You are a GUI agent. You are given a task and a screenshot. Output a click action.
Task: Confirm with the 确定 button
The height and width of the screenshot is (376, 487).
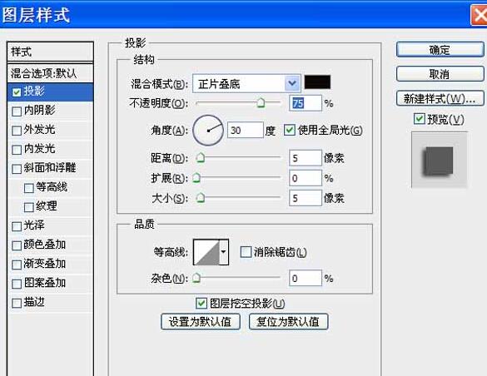(x=440, y=50)
